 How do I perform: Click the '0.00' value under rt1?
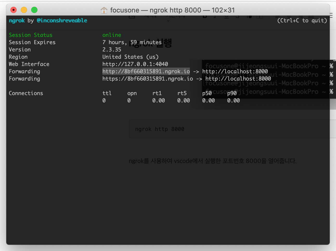tap(159, 101)
